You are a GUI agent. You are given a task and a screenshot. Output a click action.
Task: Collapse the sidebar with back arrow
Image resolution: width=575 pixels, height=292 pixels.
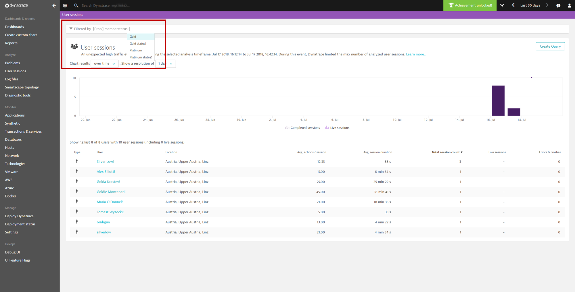(x=54, y=5)
